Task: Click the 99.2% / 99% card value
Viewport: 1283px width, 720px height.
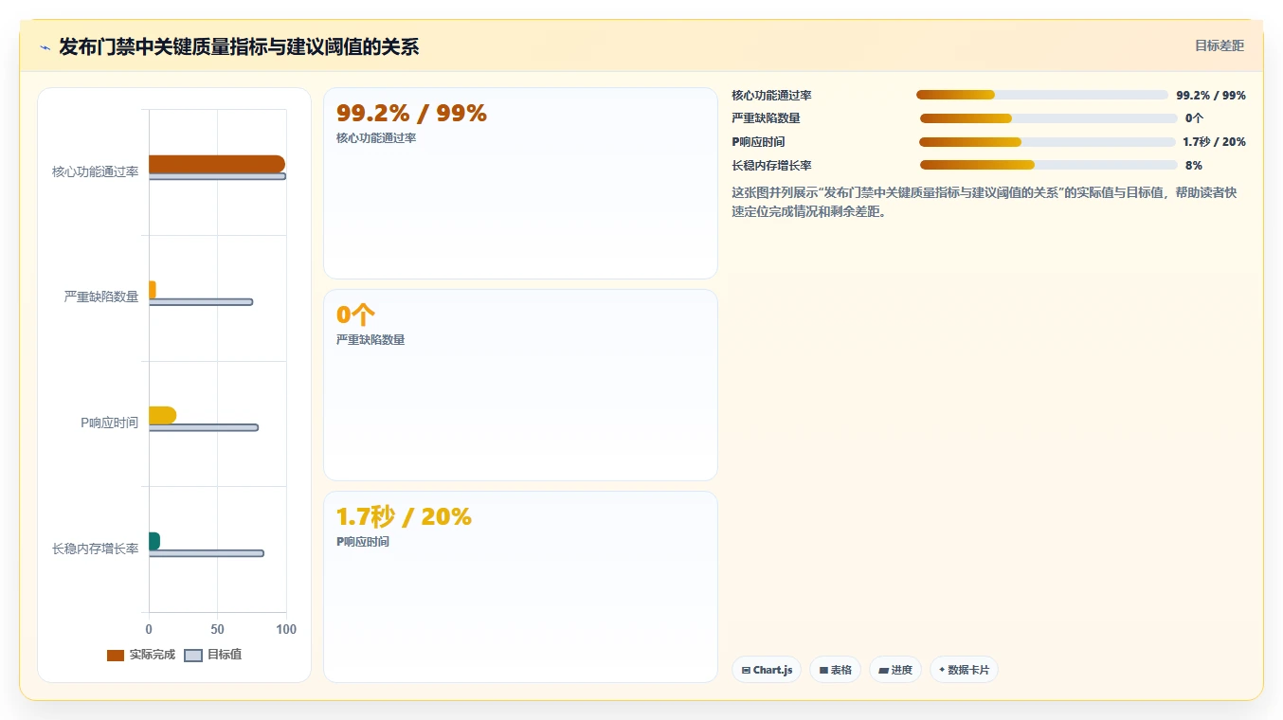Action: [x=411, y=114]
